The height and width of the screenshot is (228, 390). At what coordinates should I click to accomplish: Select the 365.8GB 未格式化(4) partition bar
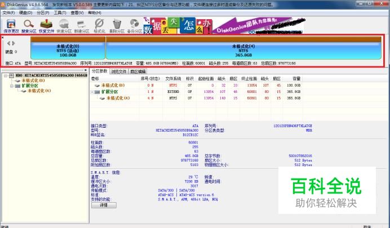coord(243,48)
